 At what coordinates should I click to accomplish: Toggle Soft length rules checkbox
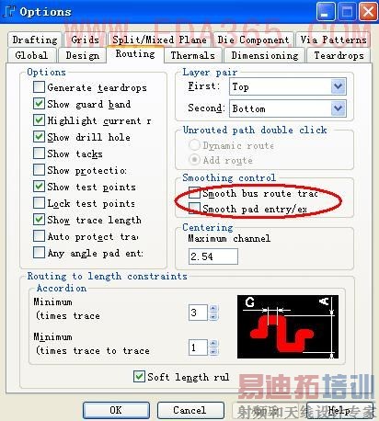(x=139, y=376)
